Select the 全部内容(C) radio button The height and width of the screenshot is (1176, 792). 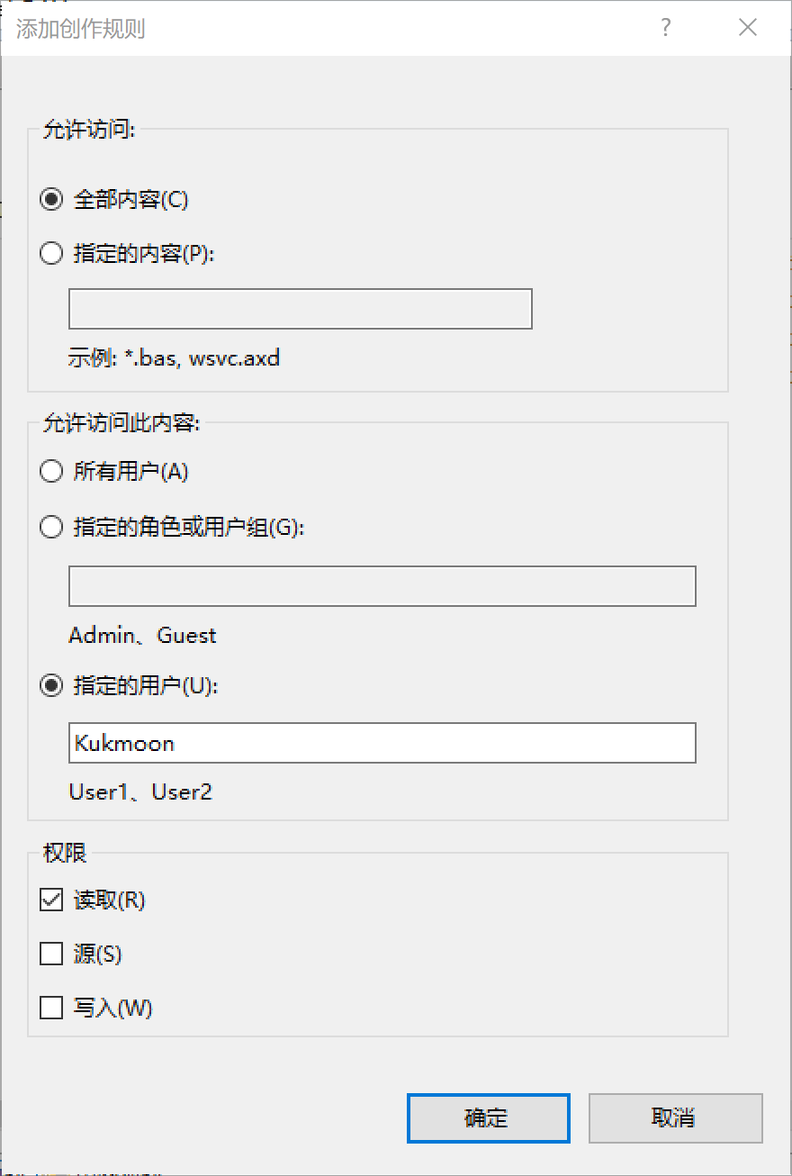click(51, 200)
